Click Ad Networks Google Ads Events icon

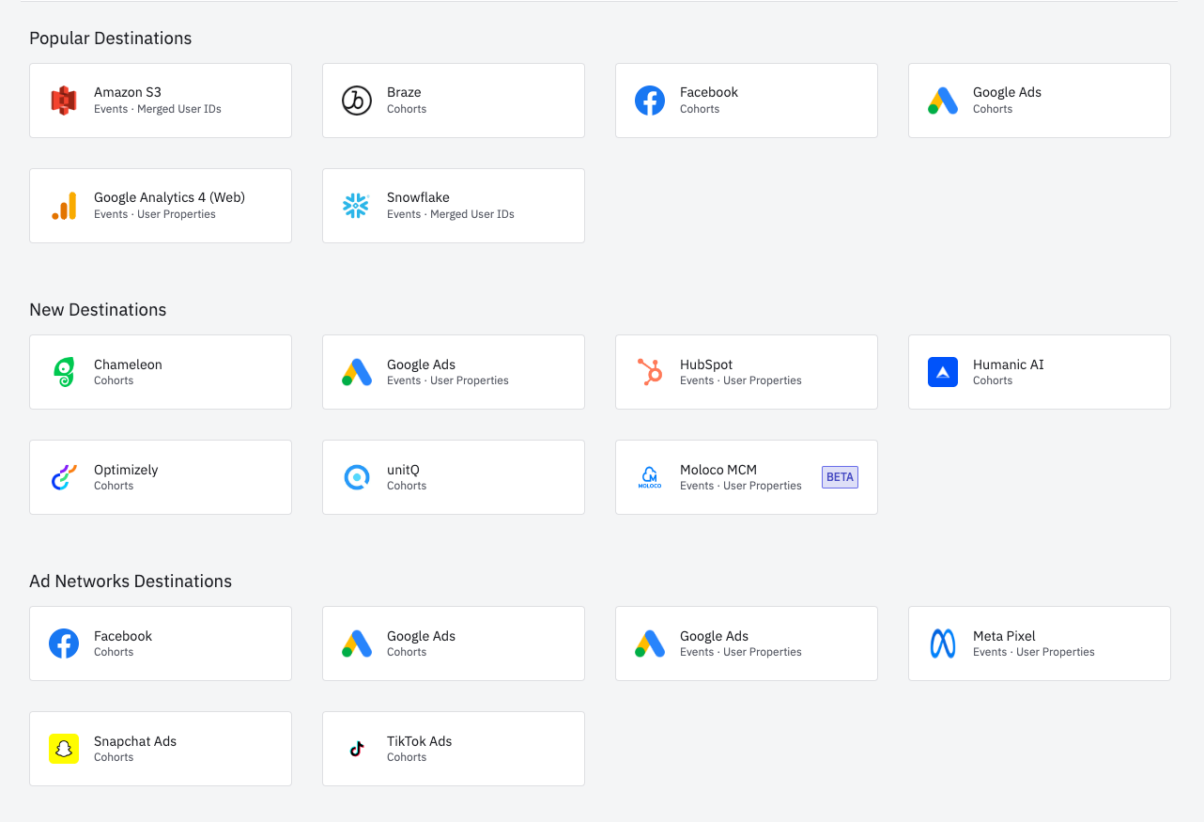coord(650,644)
